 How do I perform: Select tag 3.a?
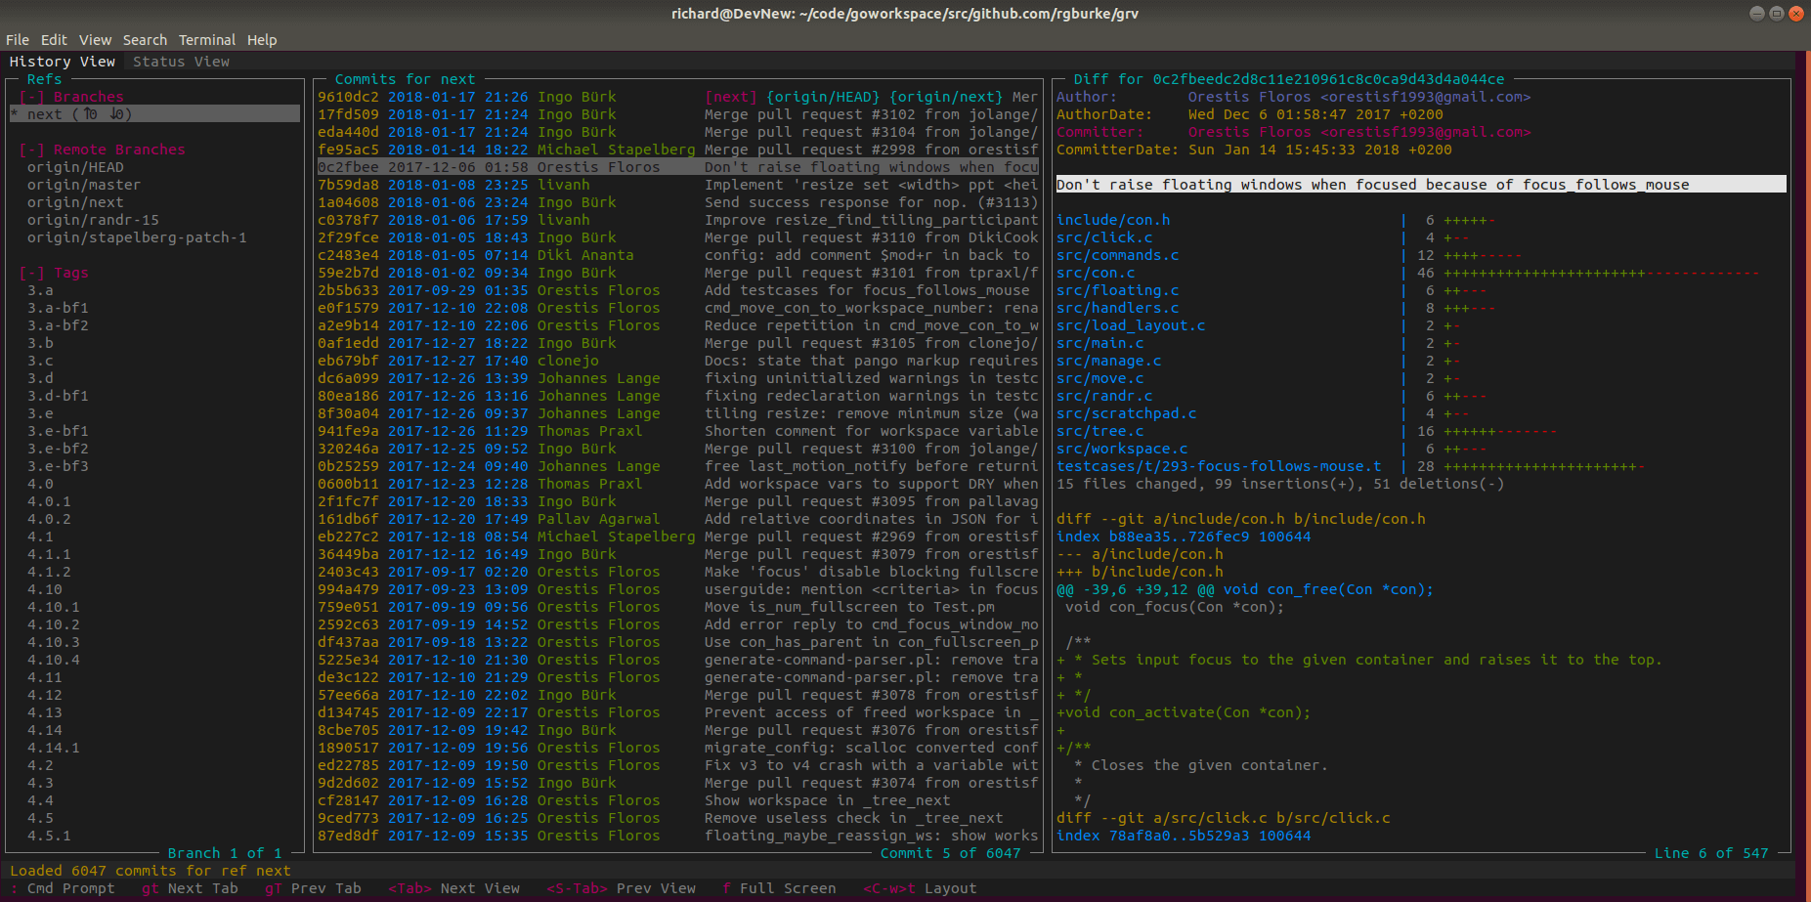pos(40,290)
